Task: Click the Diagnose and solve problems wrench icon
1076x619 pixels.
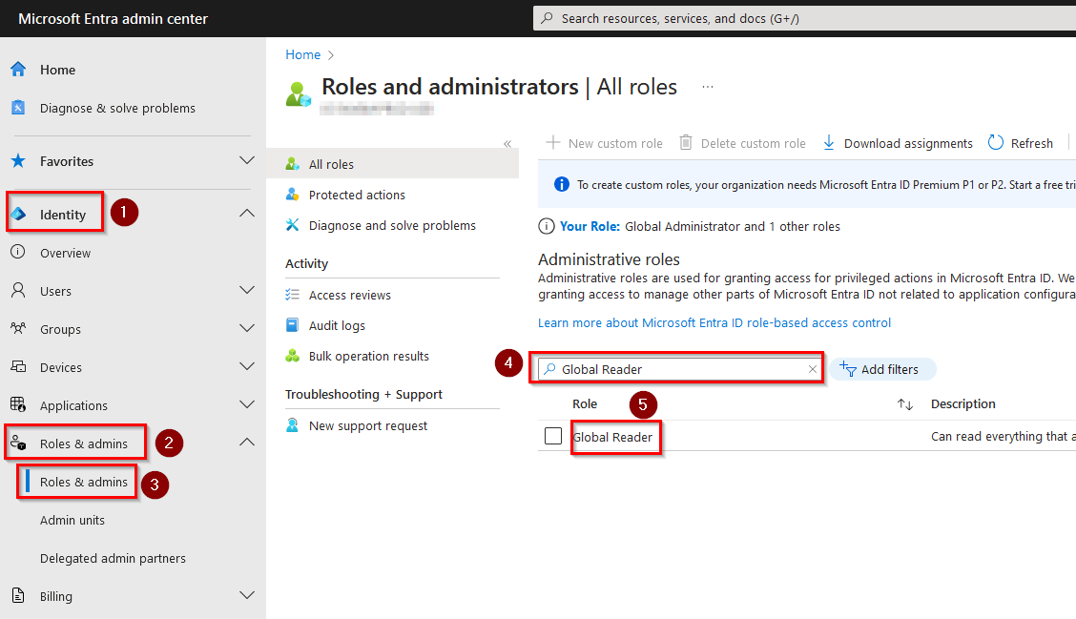Action: [293, 225]
